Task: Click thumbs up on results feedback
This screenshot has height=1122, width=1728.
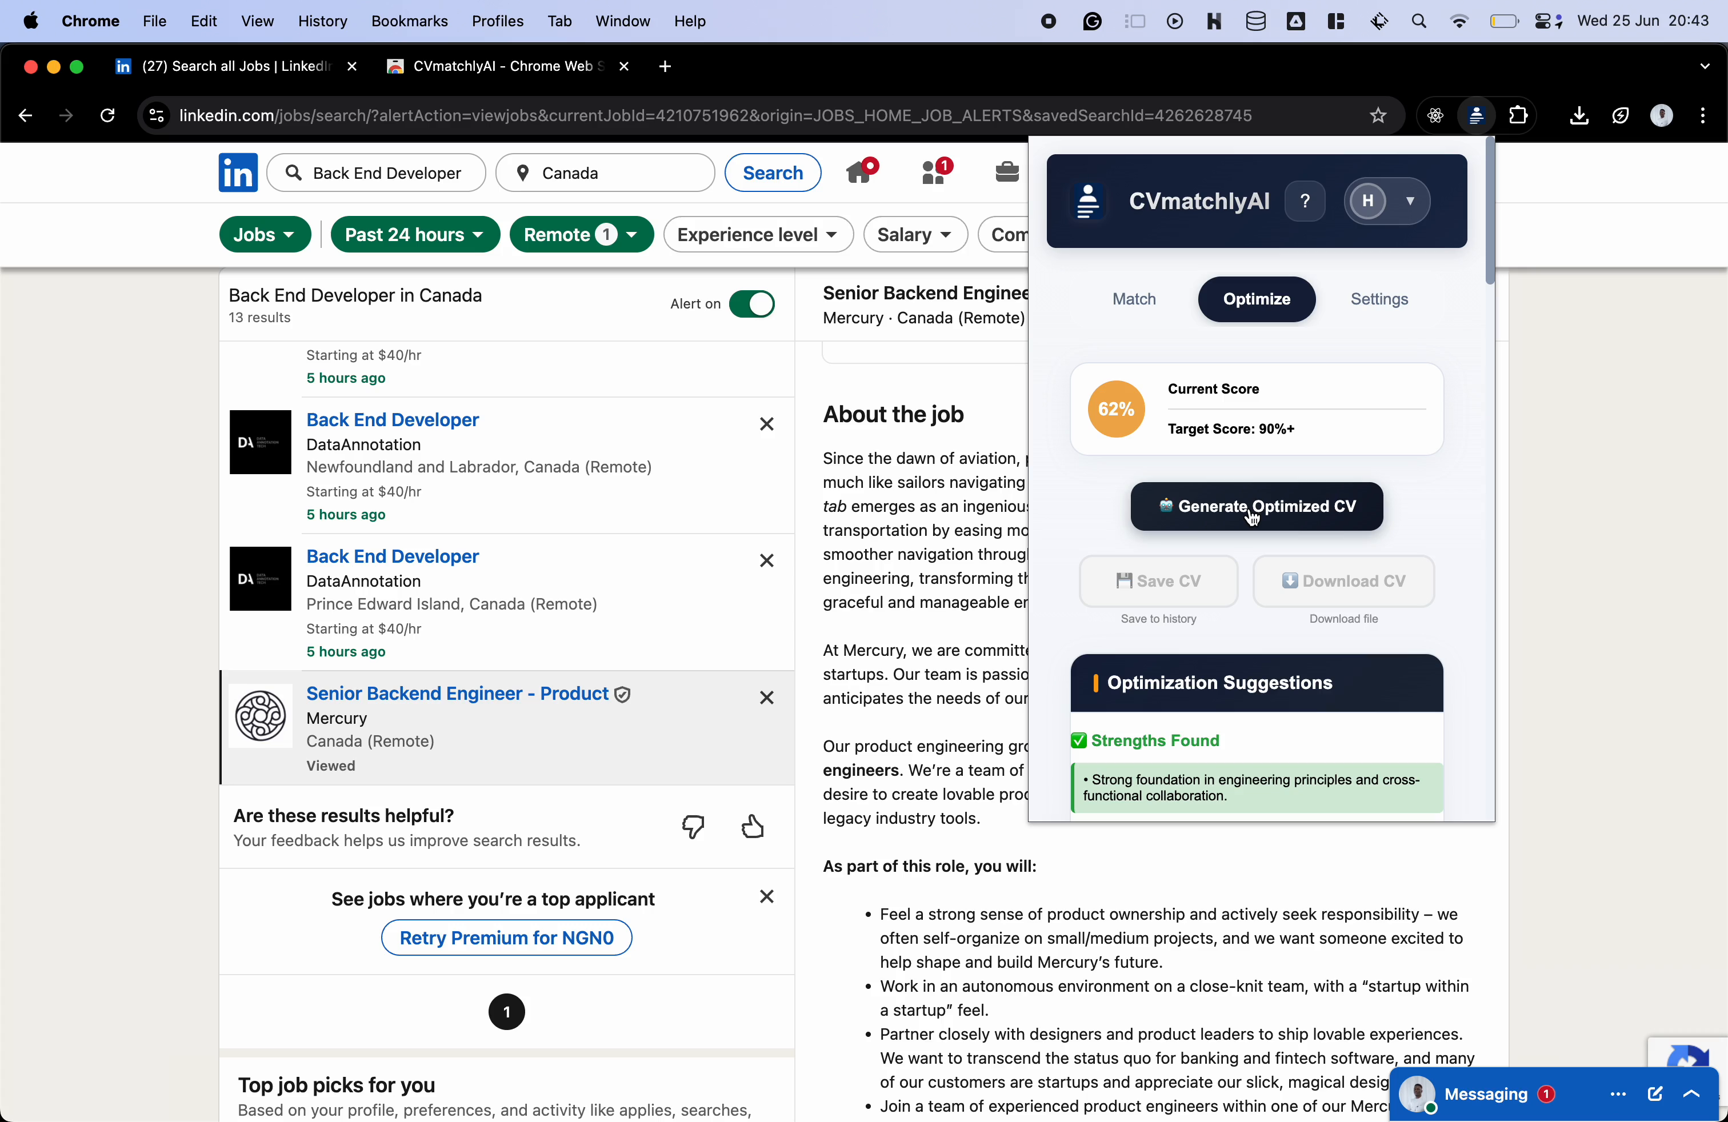Action: (x=752, y=827)
